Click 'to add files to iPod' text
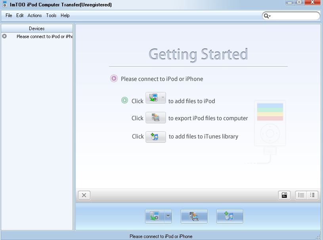 [x=191, y=101]
